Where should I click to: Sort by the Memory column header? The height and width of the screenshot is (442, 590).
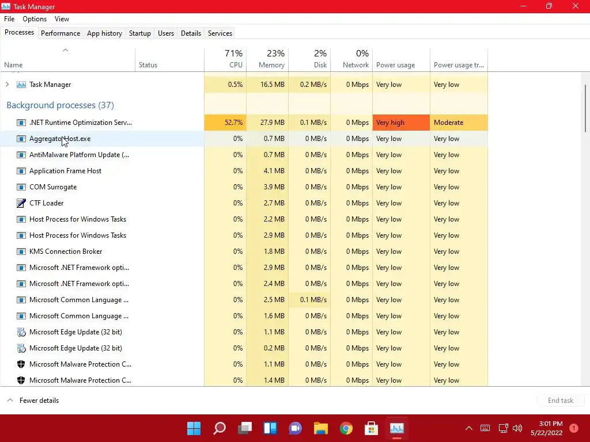tap(267, 60)
